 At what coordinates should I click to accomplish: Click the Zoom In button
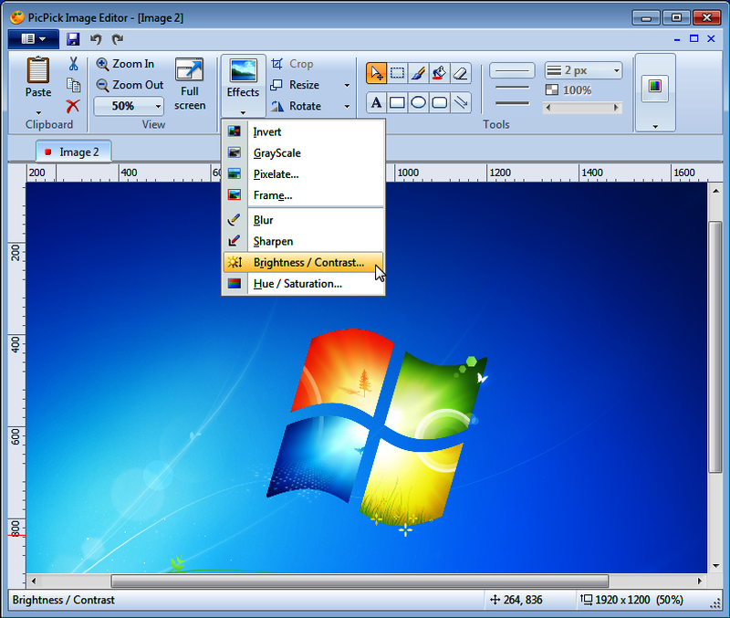126,64
